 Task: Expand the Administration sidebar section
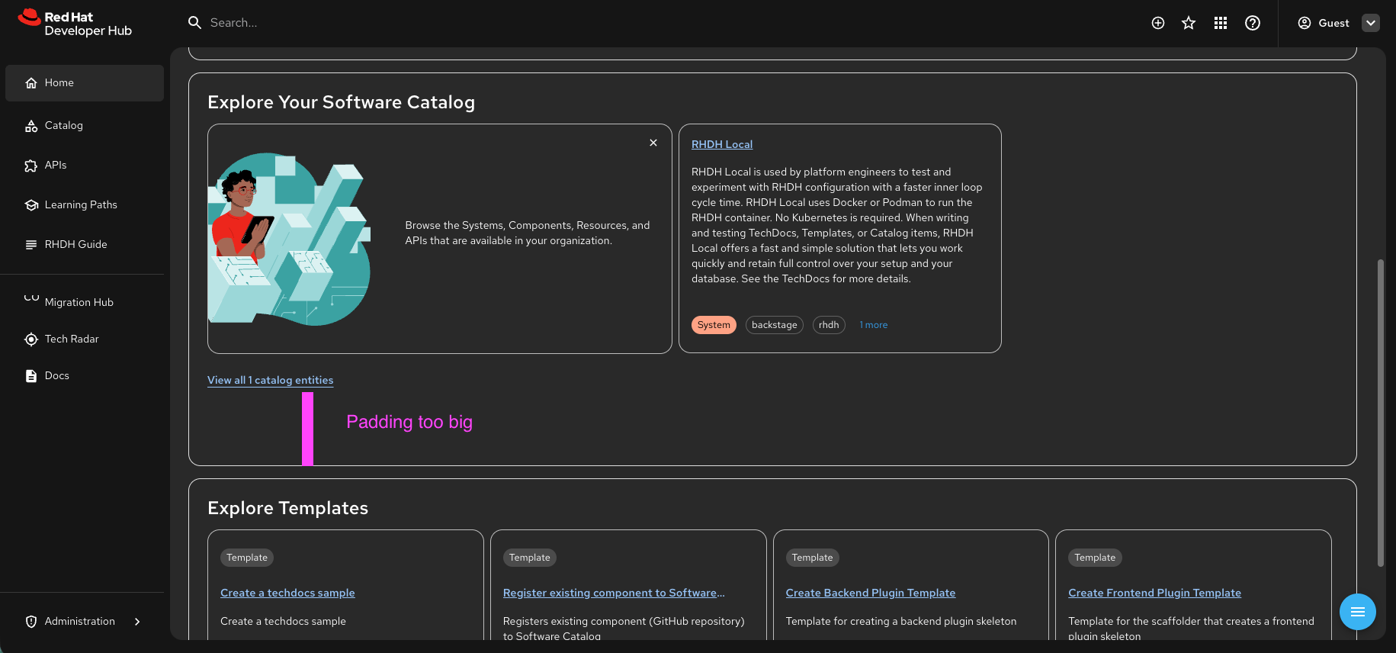137,622
